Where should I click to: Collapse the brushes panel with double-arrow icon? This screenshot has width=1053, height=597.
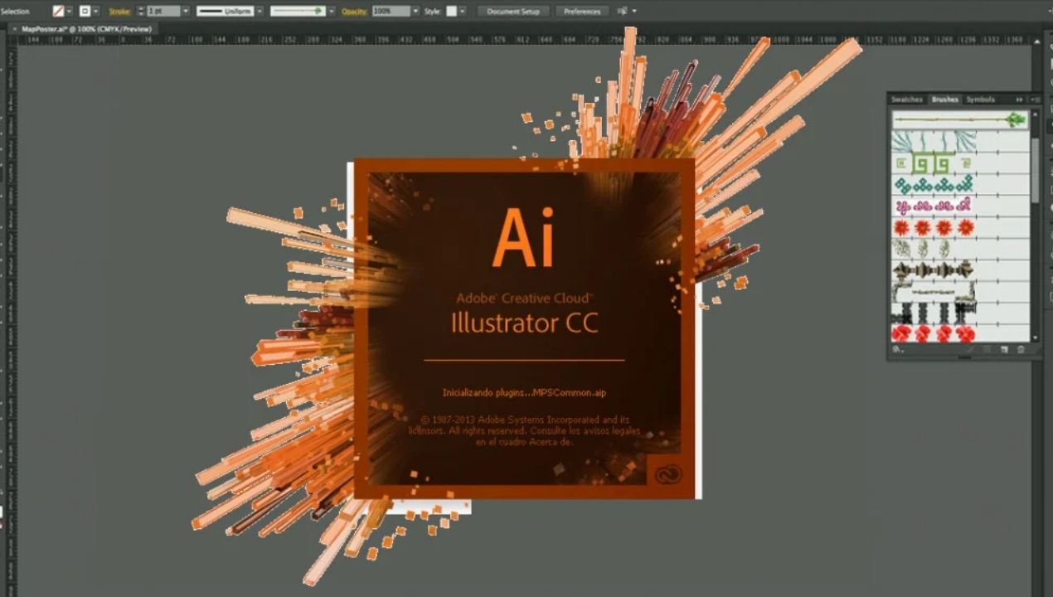click(x=1019, y=99)
